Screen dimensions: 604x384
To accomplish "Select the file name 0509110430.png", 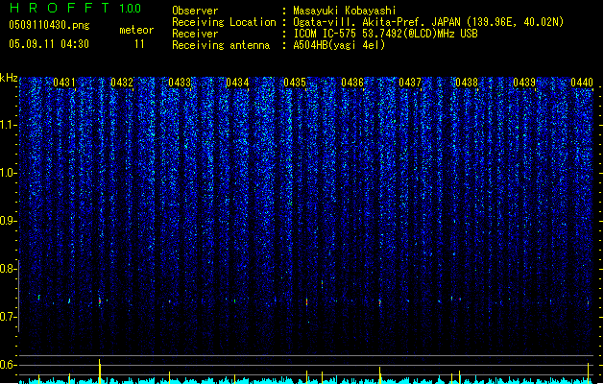I will tap(49, 25).
